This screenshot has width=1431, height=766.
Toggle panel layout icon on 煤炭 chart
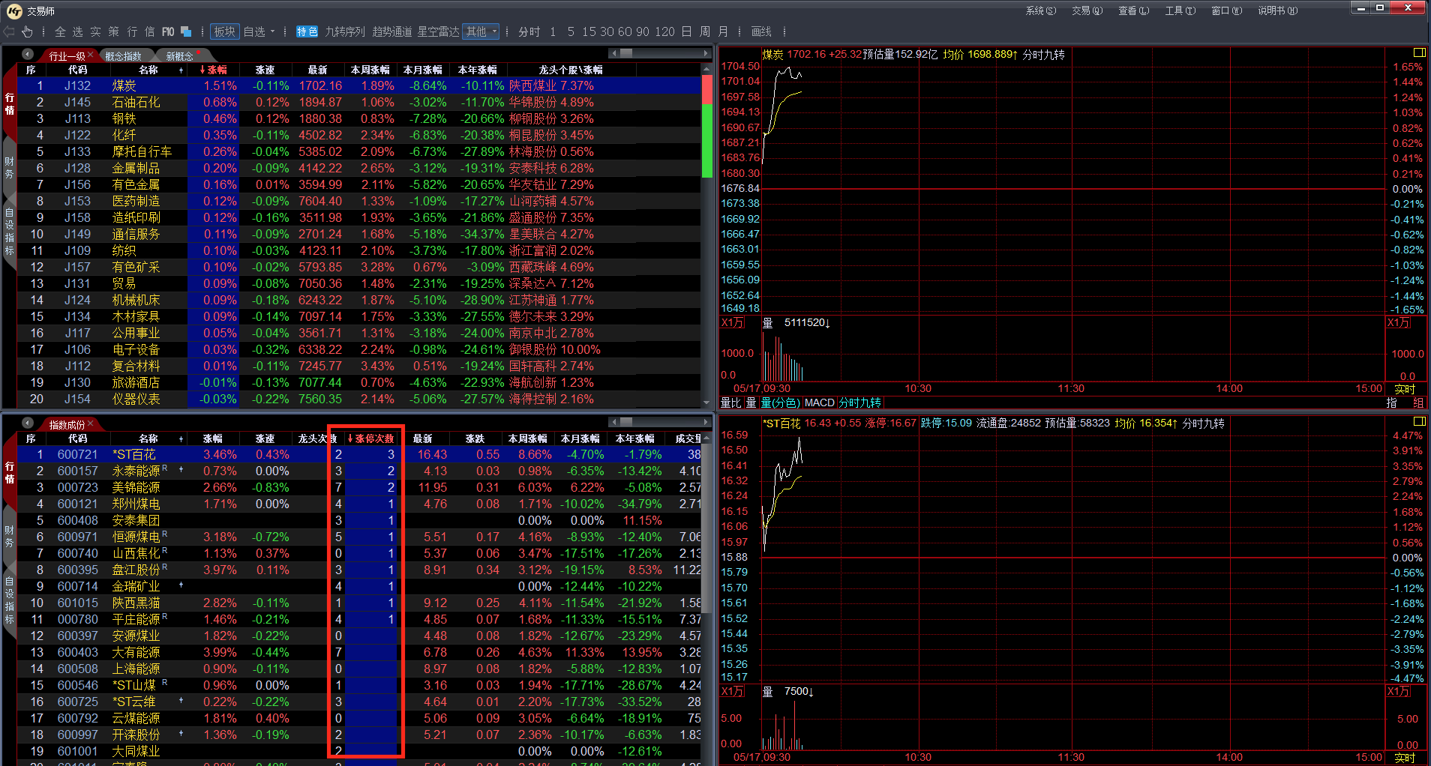[x=1418, y=52]
